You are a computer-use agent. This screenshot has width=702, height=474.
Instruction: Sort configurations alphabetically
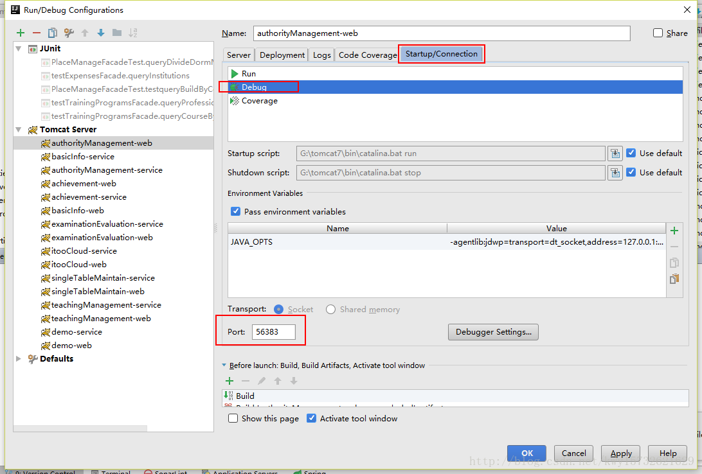pyautogui.click(x=133, y=33)
